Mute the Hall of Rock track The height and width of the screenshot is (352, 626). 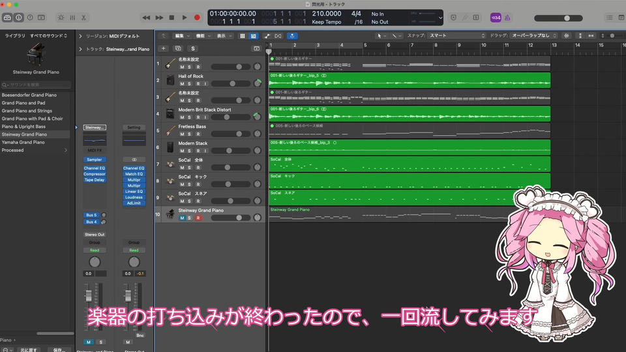click(182, 84)
